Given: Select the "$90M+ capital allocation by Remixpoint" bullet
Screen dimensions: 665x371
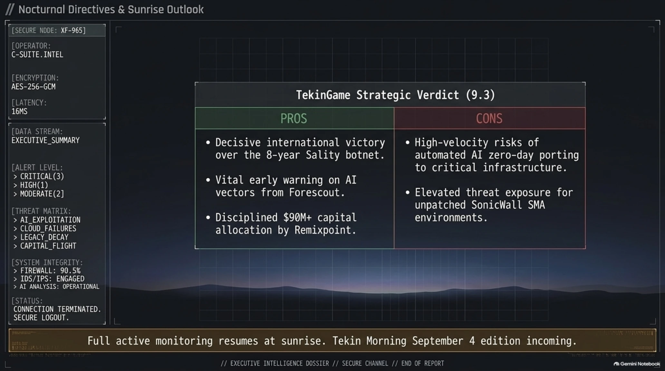Looking at the screenshot, I should 281,224.
